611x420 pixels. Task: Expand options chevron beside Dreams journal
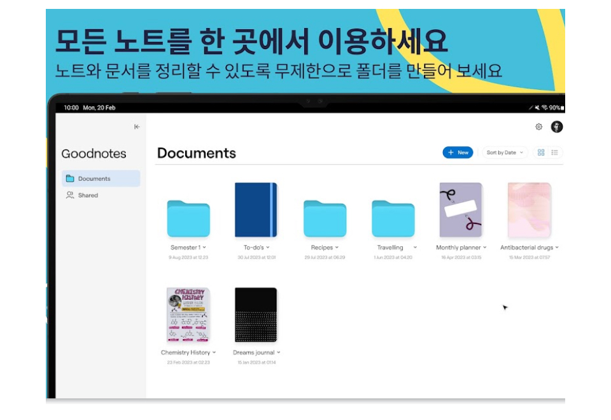click(278, 352)
